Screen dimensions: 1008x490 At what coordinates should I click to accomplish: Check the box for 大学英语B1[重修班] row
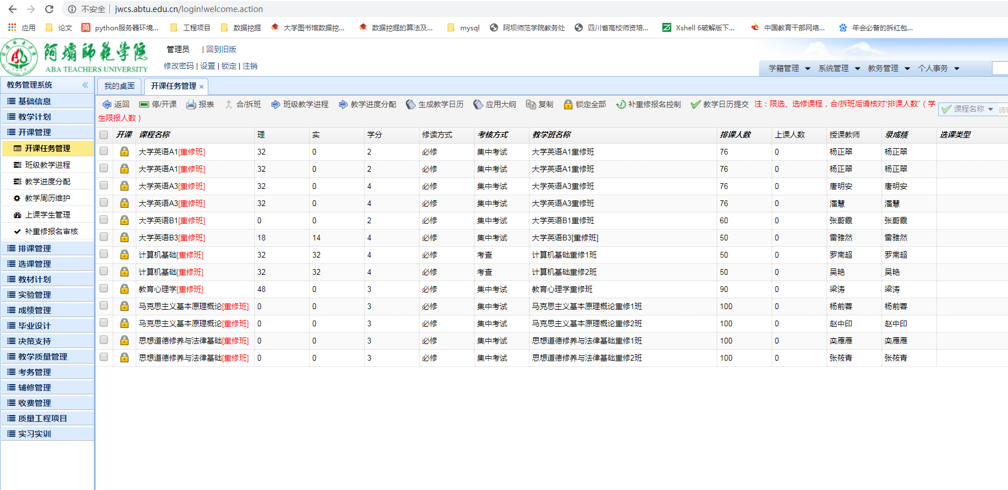coord(104,220)
